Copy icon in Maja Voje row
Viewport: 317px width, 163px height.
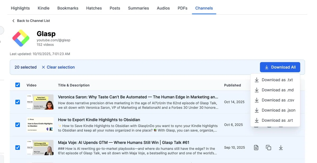coord(268,147)
